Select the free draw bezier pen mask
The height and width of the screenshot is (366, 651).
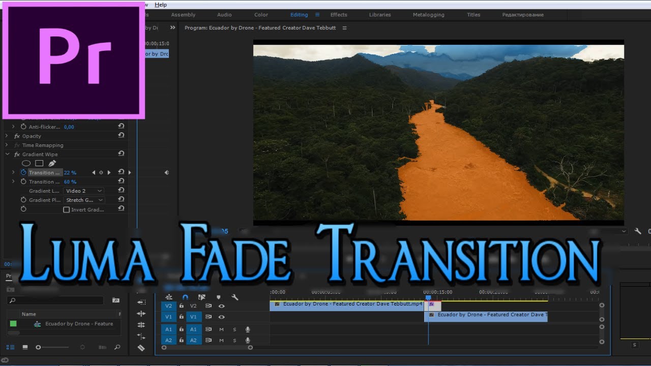[52, 163]
